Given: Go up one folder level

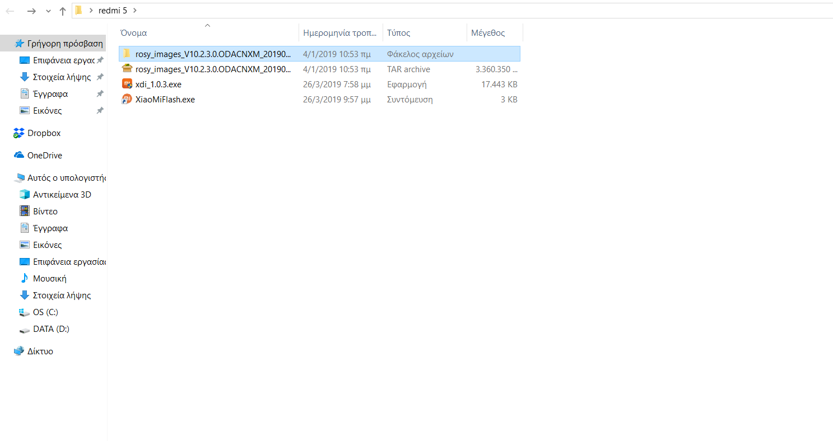Looking at the screenshot, I should (63, 11).
